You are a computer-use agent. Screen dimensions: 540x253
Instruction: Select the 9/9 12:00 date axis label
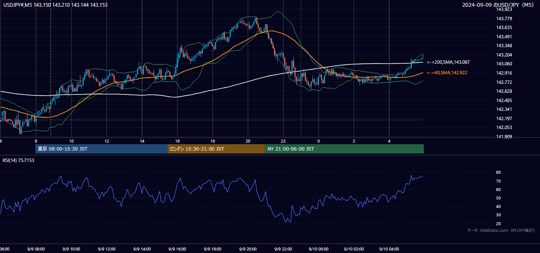pyautogui.click(x=106, y=249)
